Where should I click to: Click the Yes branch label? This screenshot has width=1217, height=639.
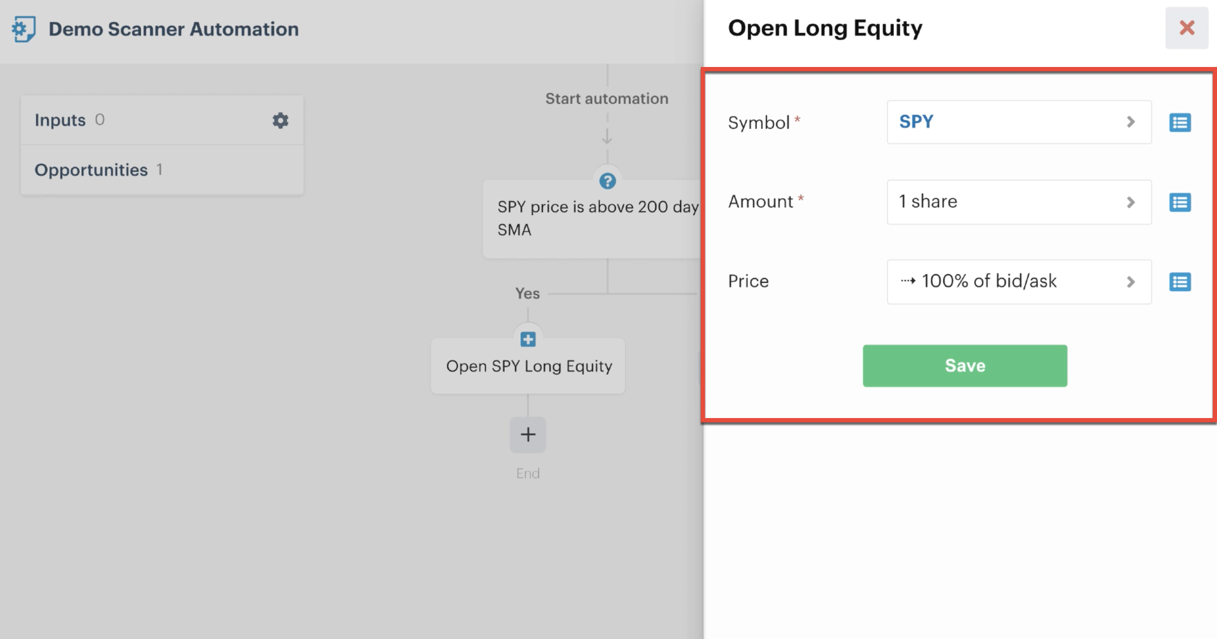point(527,293)
